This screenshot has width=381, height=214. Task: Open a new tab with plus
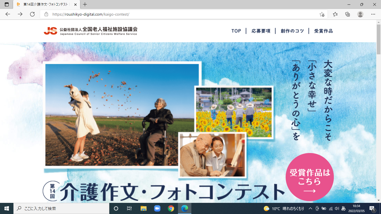point(85,4)
